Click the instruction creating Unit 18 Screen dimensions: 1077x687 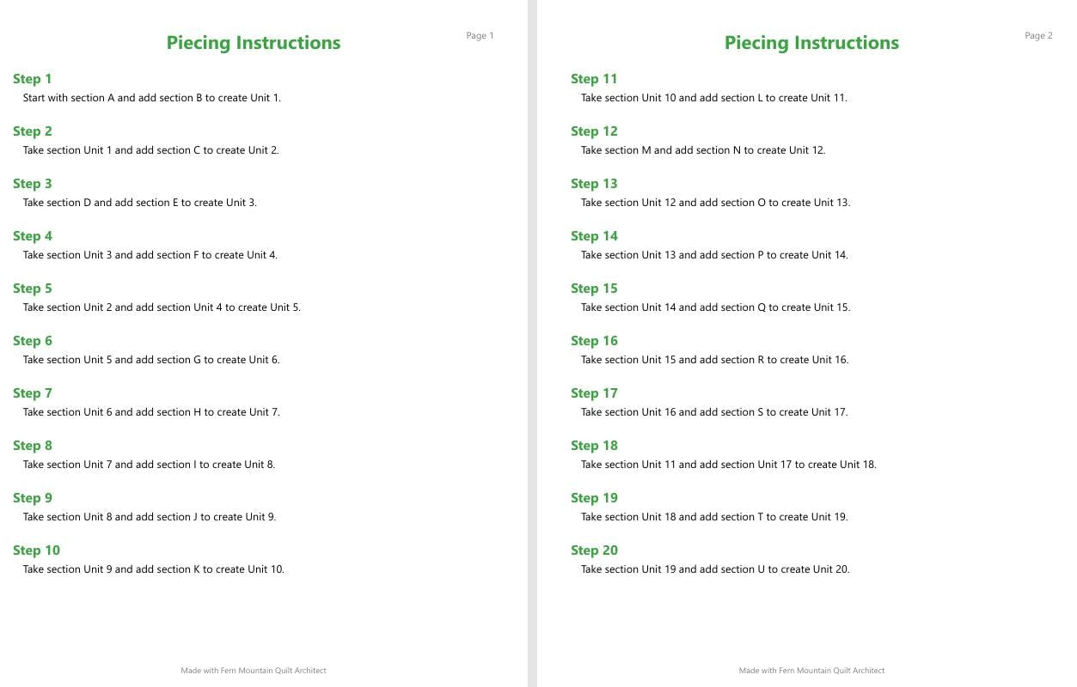point(729,465)
